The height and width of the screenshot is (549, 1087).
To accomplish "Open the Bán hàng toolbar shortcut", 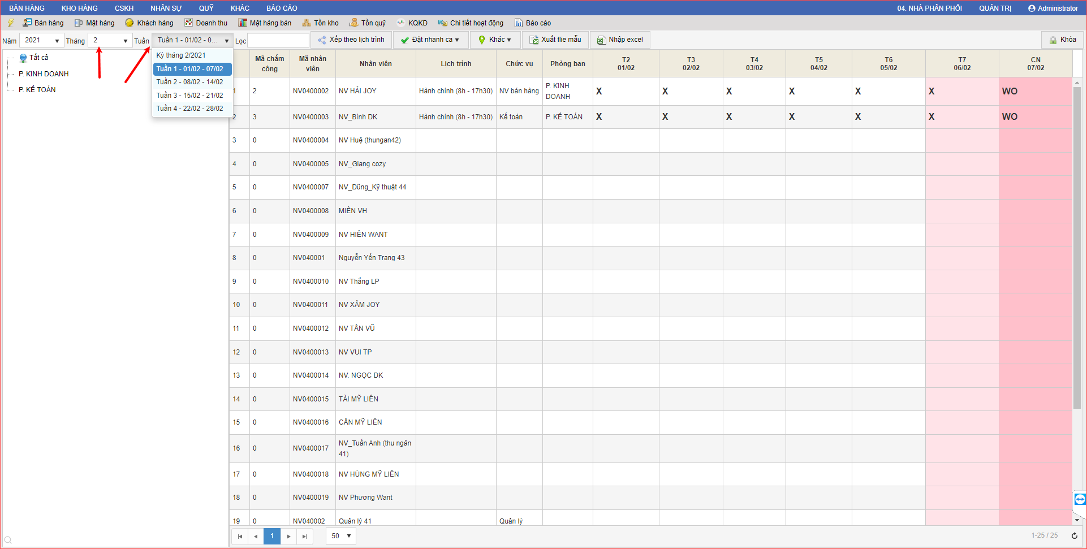I will (43, 23).
